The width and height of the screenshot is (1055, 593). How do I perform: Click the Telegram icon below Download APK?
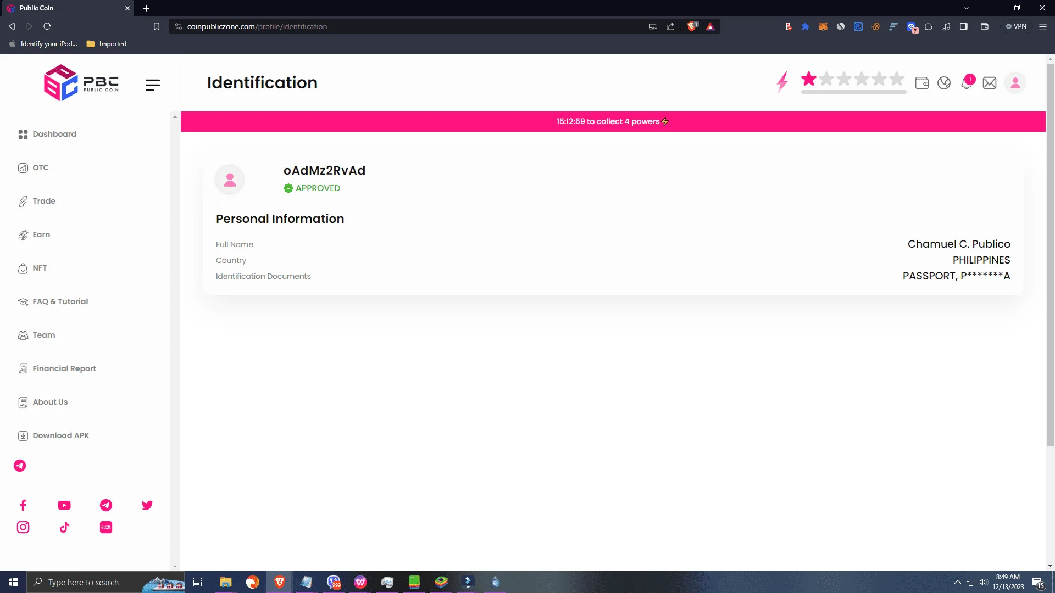click(20, 466)
